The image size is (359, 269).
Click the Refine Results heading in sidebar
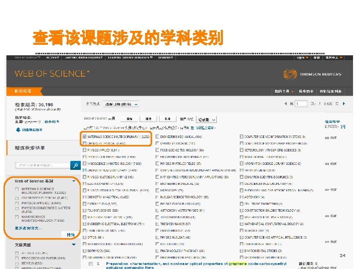click(x=30, y=148)
